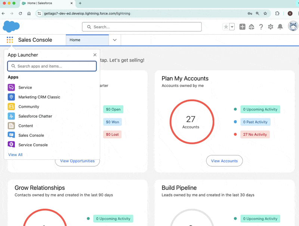Screen dimensions: 299x226
Task: Expand the Home tab navigation chevron
Action: tap(115, 40)
